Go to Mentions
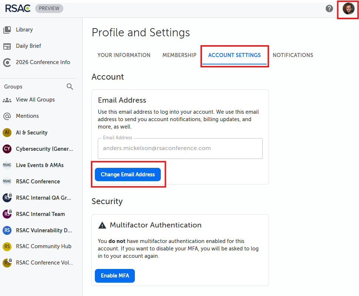Image resolution: width=359 pixels, height=296 pixels. (27, 116)
